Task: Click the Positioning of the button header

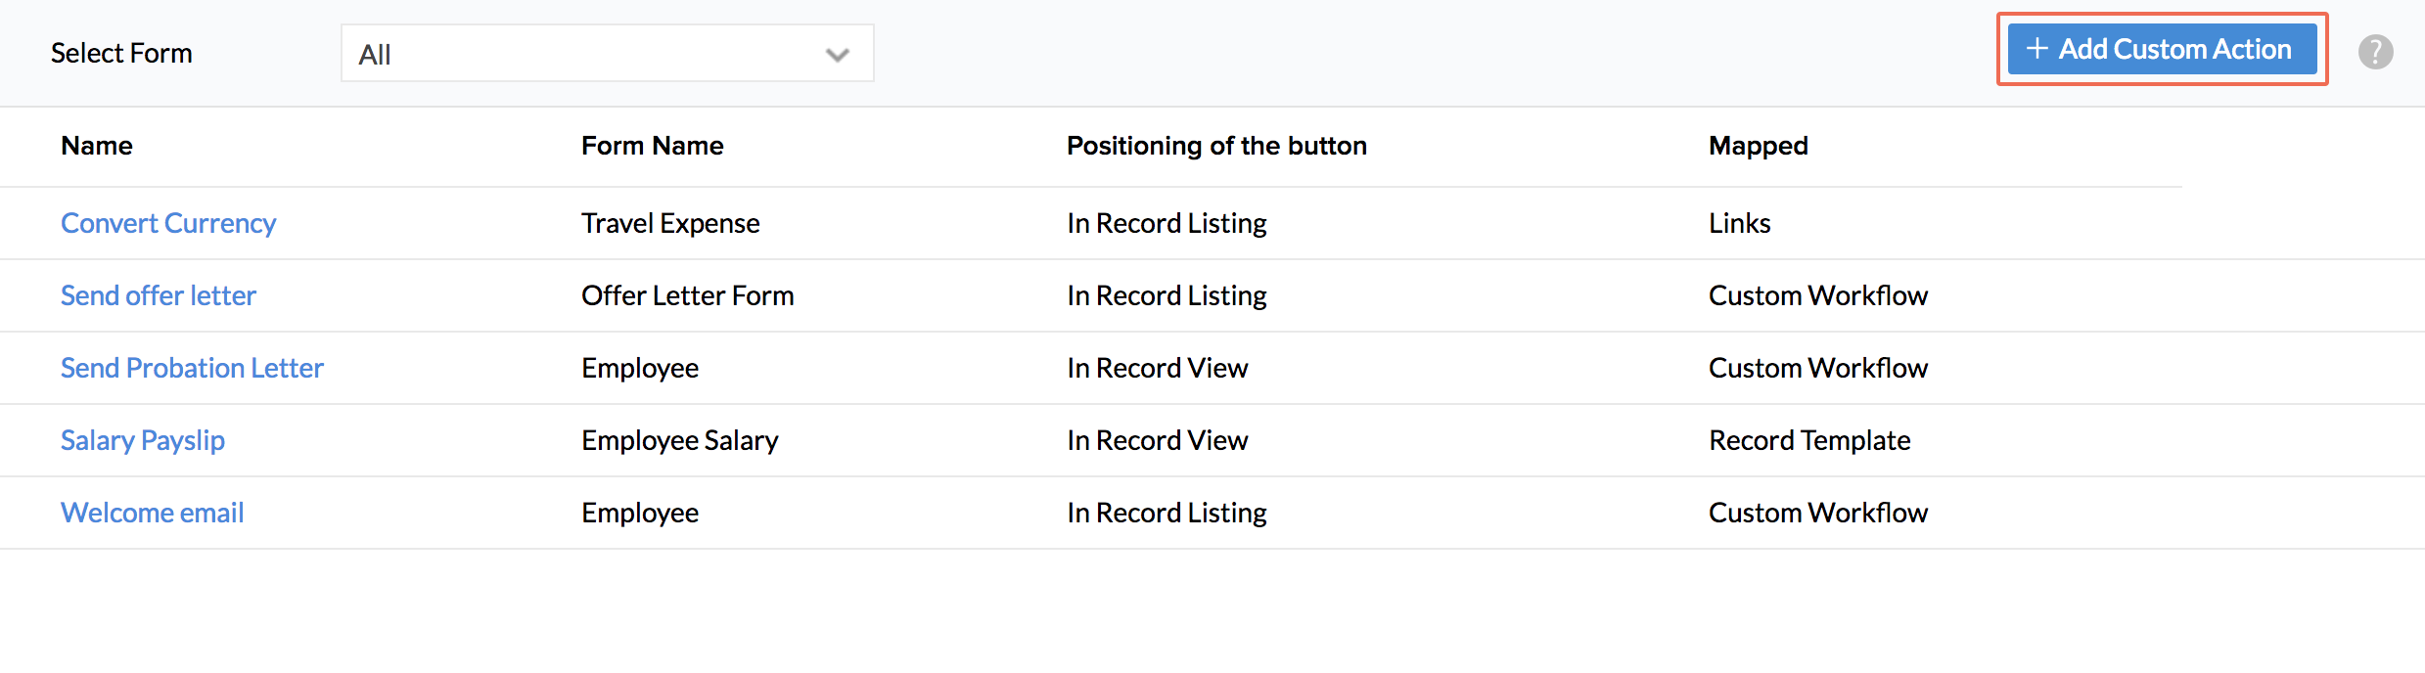Action: point(1216,146)
